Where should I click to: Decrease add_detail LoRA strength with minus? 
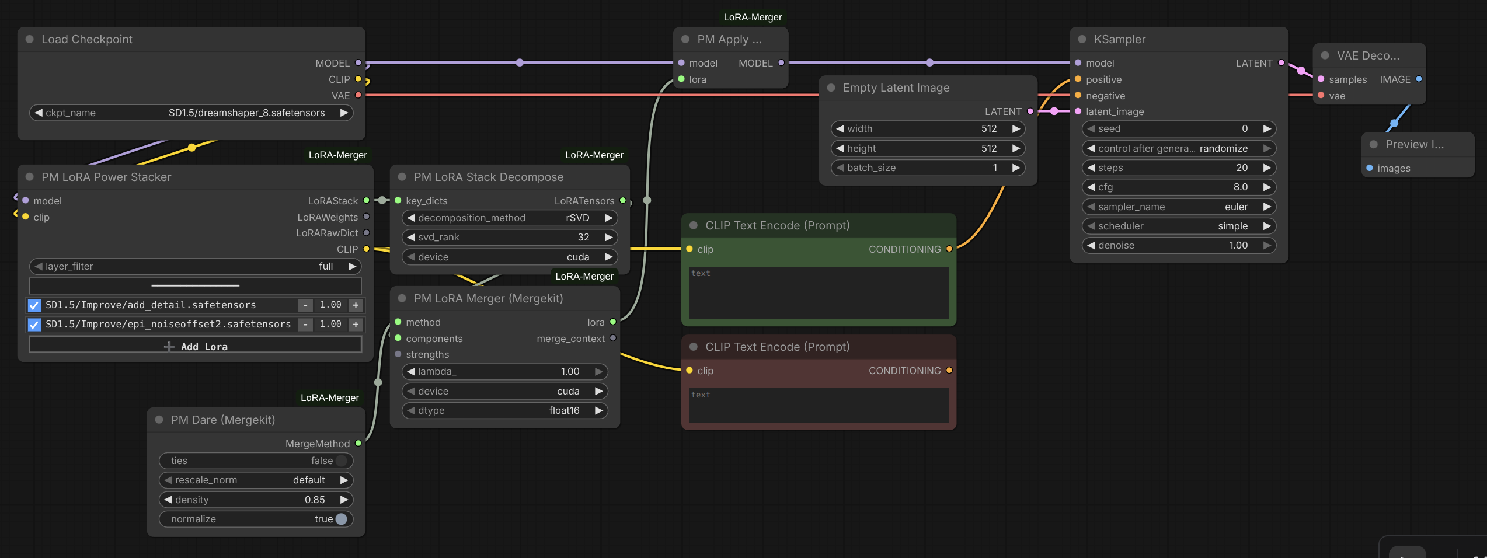tap(305, 305)
